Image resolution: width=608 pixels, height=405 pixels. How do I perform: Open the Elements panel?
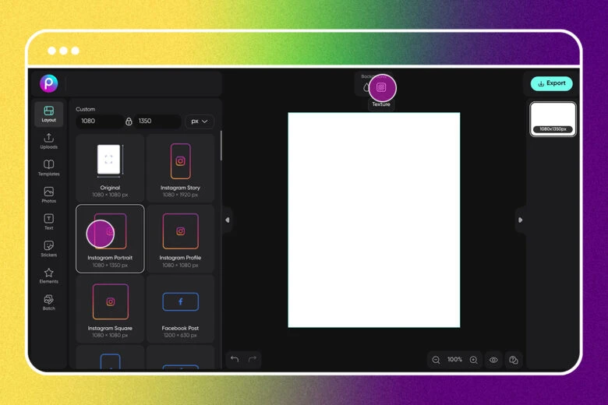click(48, 276)
